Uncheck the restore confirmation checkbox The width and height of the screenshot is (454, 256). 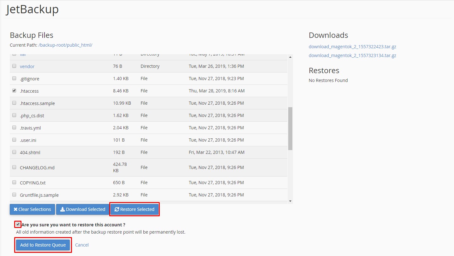point(18,224)
